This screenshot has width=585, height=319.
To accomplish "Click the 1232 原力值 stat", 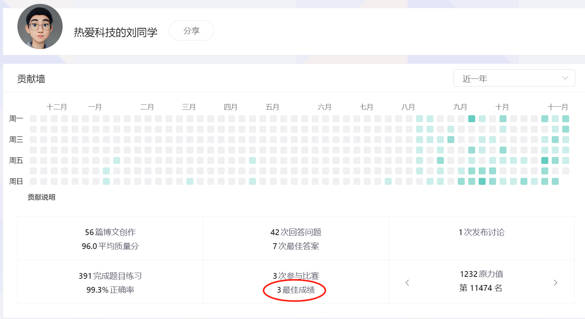I will pos(481,274).
